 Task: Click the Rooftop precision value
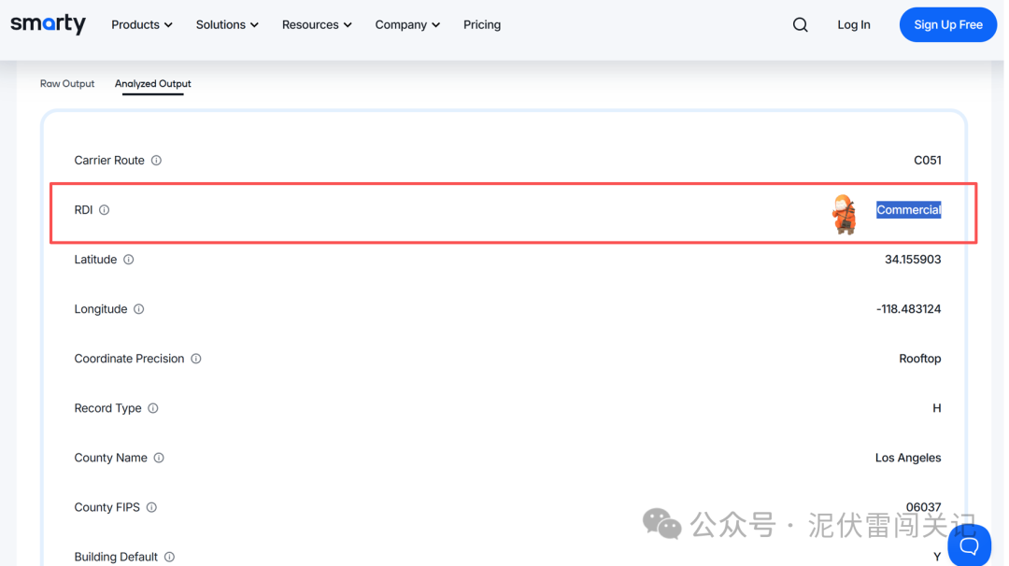(919, 359)
